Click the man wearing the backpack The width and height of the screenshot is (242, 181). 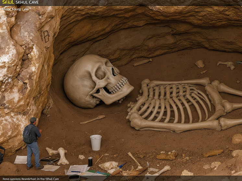(32, 142)
